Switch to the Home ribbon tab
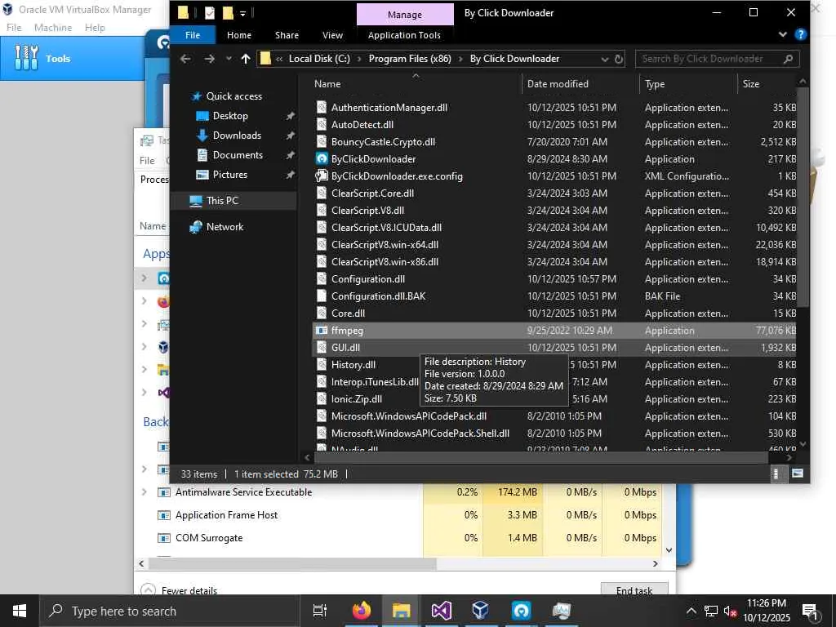836x627 pixels. click(239, 35)
